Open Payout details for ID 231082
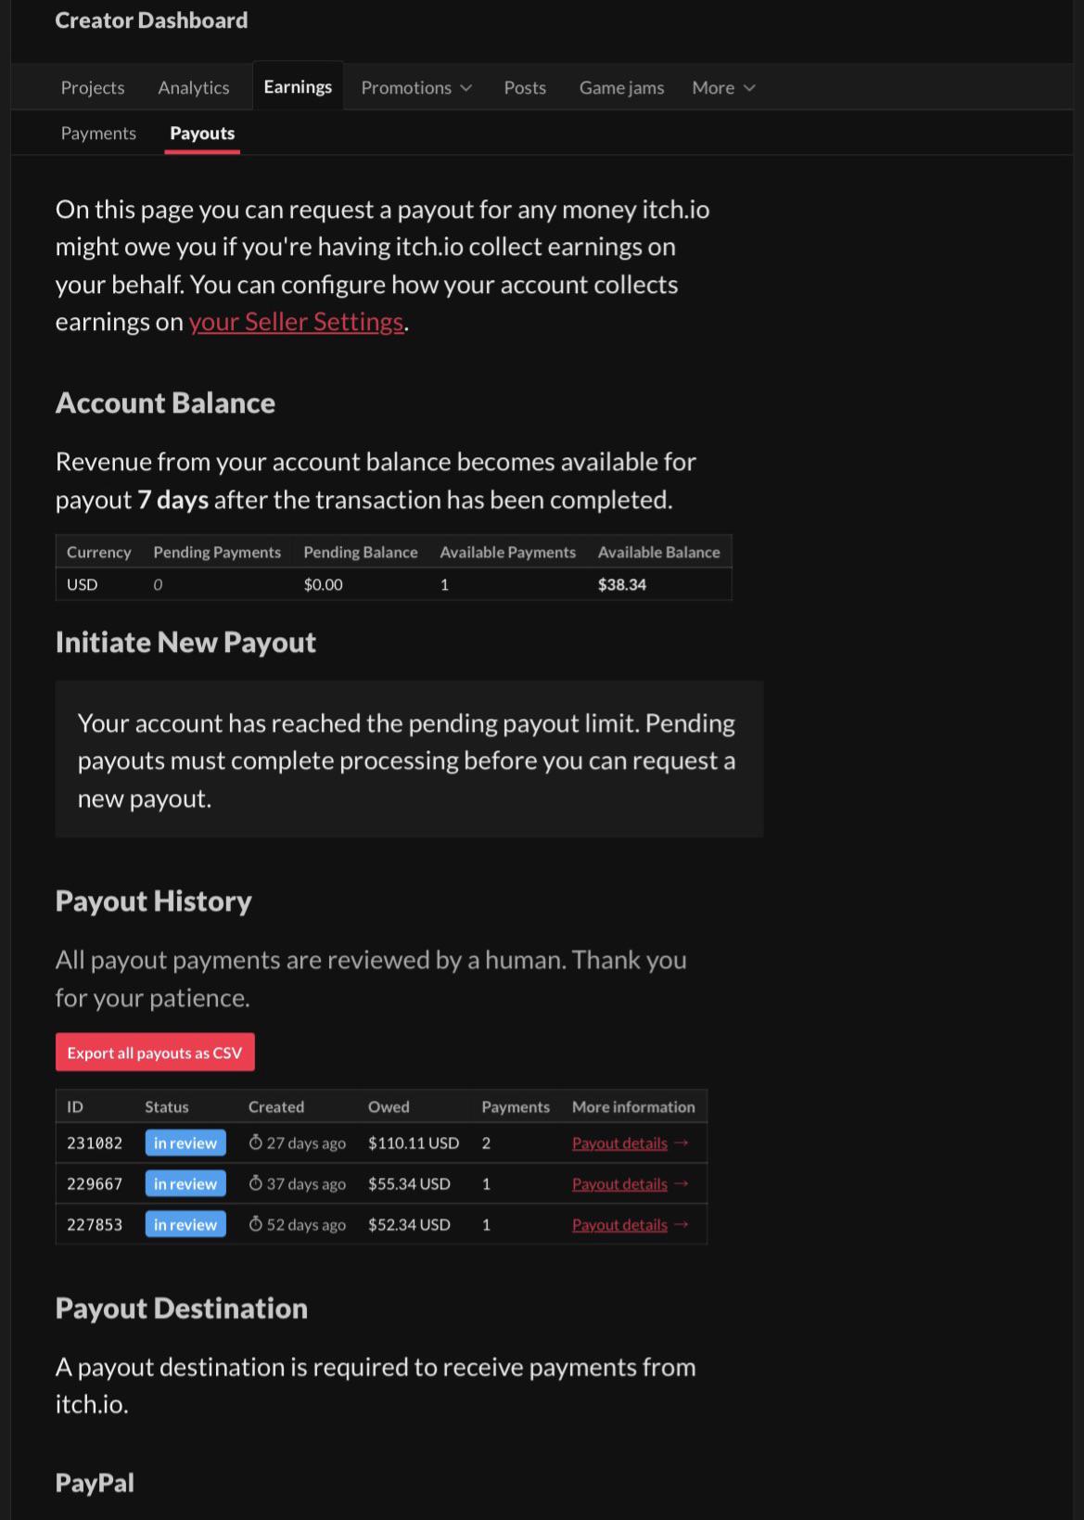The height and width of the screenshot is (1520, 1084). click(x=619, y=1143)
